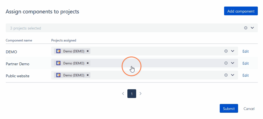Image resolution: width=263 pixels, height=119 pixels.
Task: Edit the DEMO component
Action: pos(245,51)
